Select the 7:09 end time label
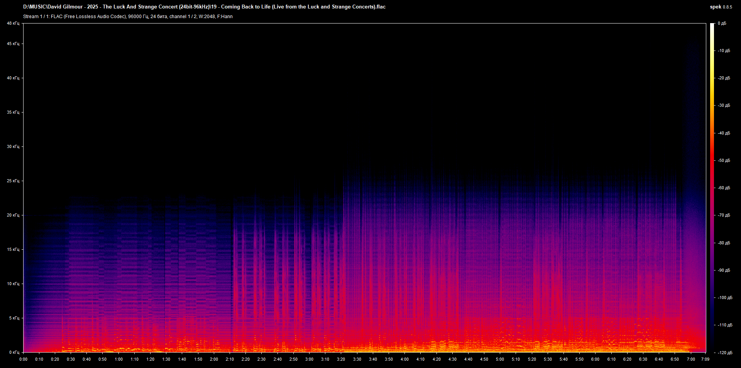741x368 pixels. point(705,359)
